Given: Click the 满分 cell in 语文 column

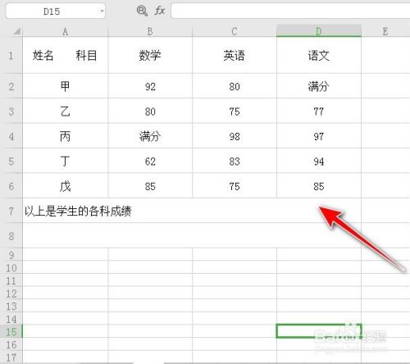Looking at the screenshot, I should tap(319, 86).
